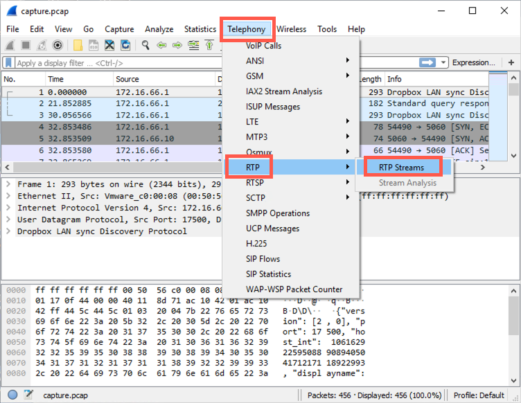
Task: Go to next packet green arrow
Action: click(x=177, y=45)
